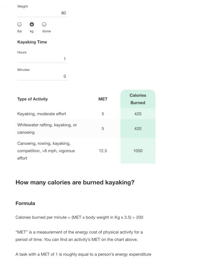Select the kg weight unit radio button
This screenshot has width=202, height=259.
pos(32,24)
